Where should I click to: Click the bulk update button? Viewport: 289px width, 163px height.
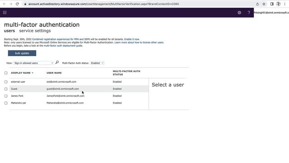[22, 53]
